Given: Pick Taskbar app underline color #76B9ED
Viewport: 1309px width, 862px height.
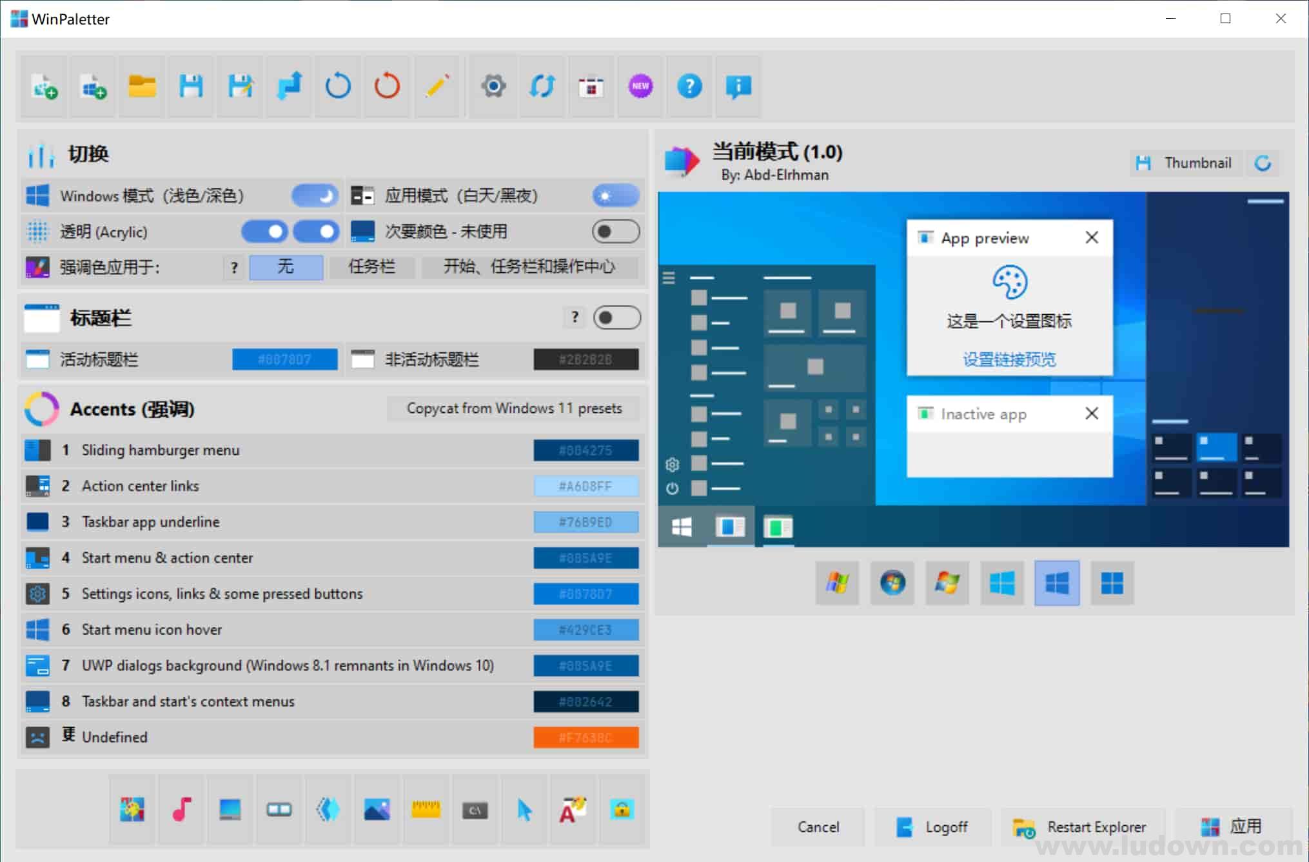Looking at the screenshot, I should [x=586, y=522].
